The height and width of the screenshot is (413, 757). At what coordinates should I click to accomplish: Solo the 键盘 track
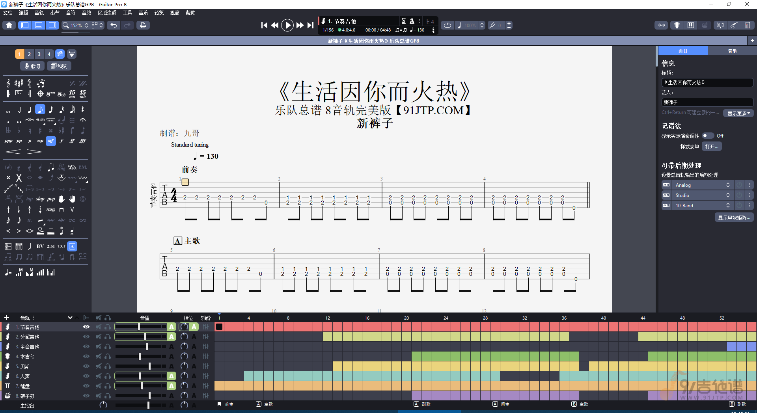[x=108, y=386]
